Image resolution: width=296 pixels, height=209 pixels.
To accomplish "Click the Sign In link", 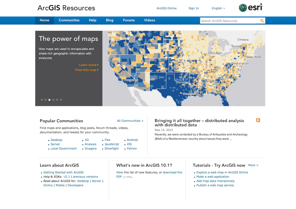I will coord(194,8).
